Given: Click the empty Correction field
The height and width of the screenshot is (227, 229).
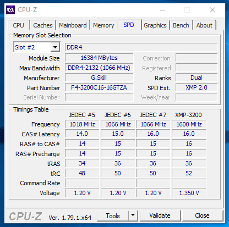Looking at the screenshot, I should tap(197, 58).
